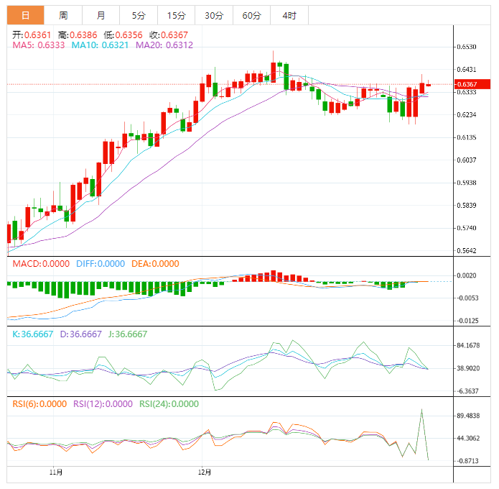Switch to the 月 monthly tab

(x=101, y=15)
